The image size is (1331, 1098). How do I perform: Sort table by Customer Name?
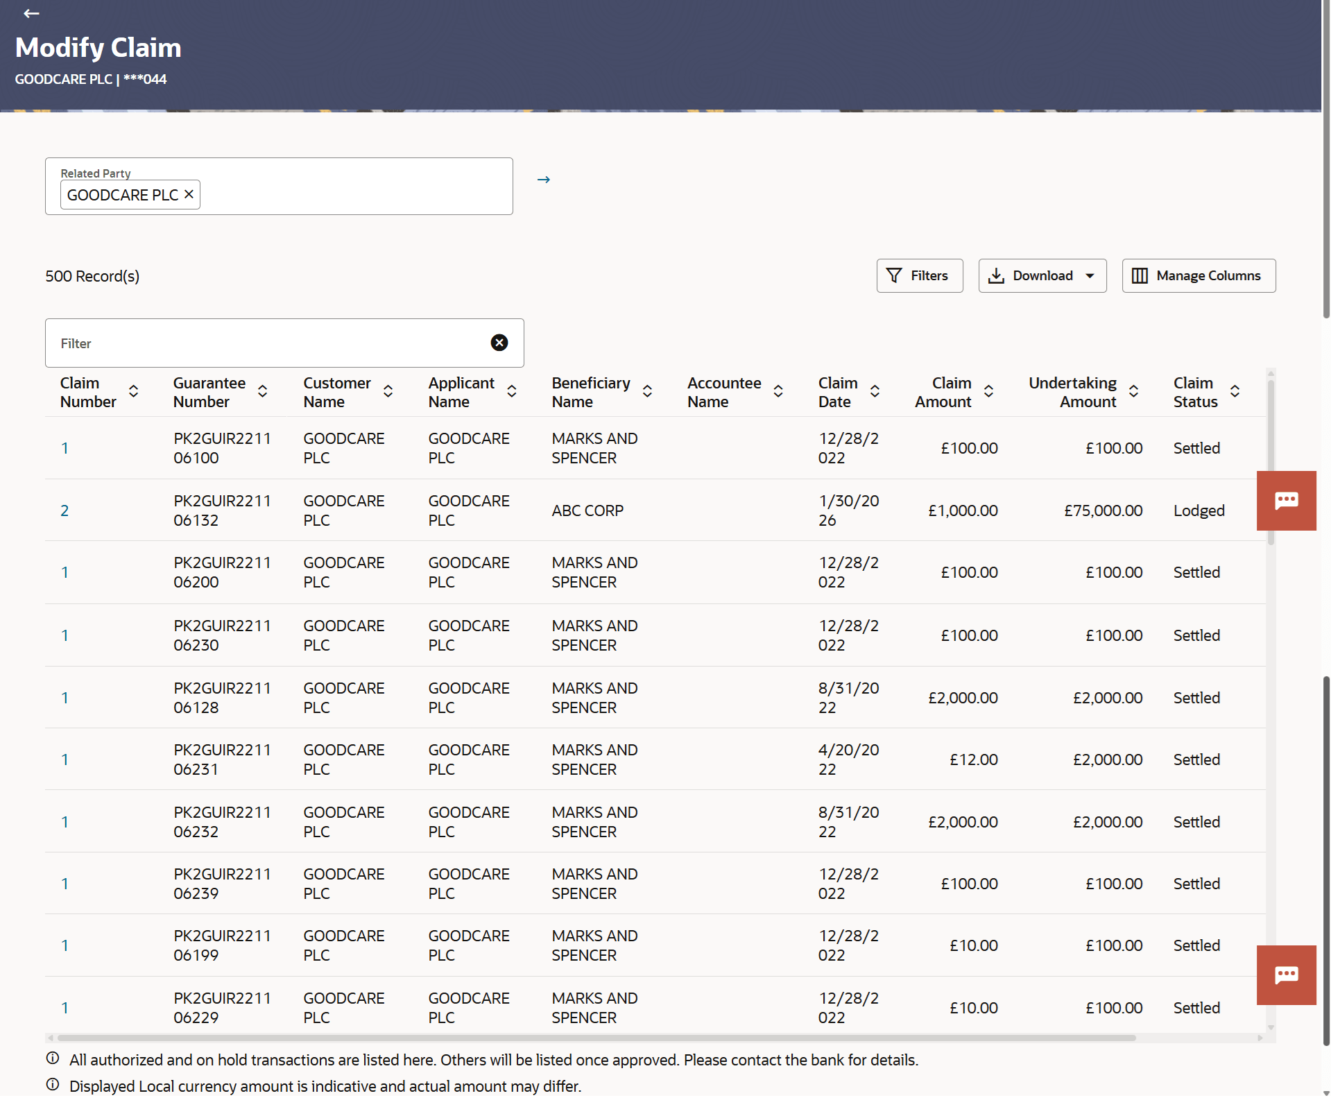pyautogui.click(x=388, y=392)
